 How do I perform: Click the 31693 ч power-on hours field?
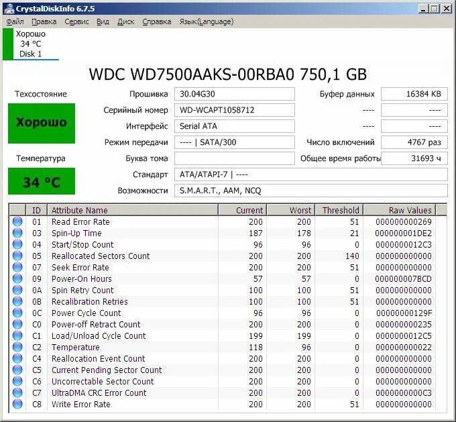point(414,158)
